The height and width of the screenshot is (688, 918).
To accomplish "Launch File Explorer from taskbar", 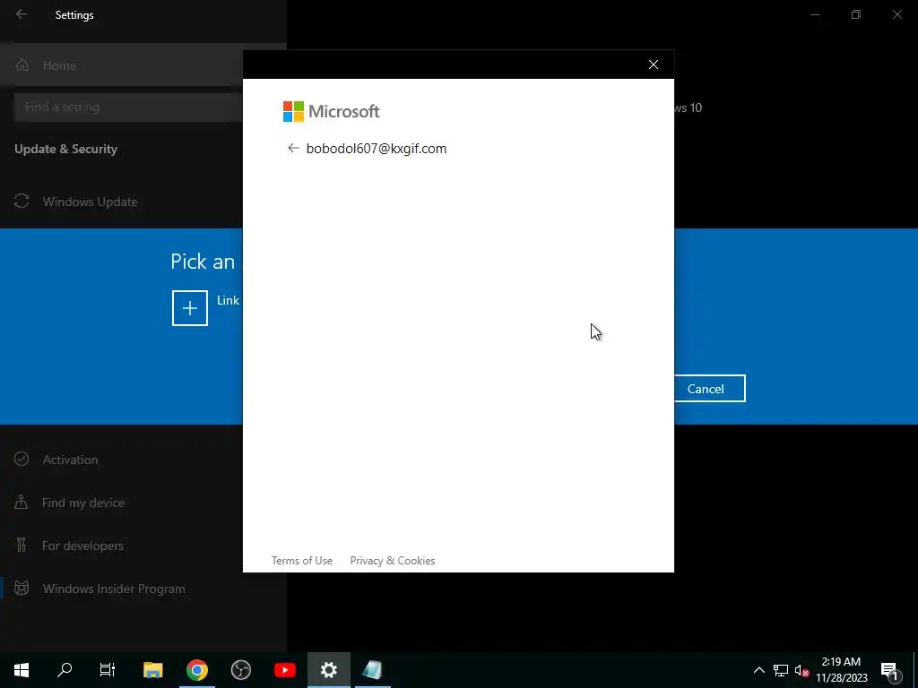I will [152, 670].
